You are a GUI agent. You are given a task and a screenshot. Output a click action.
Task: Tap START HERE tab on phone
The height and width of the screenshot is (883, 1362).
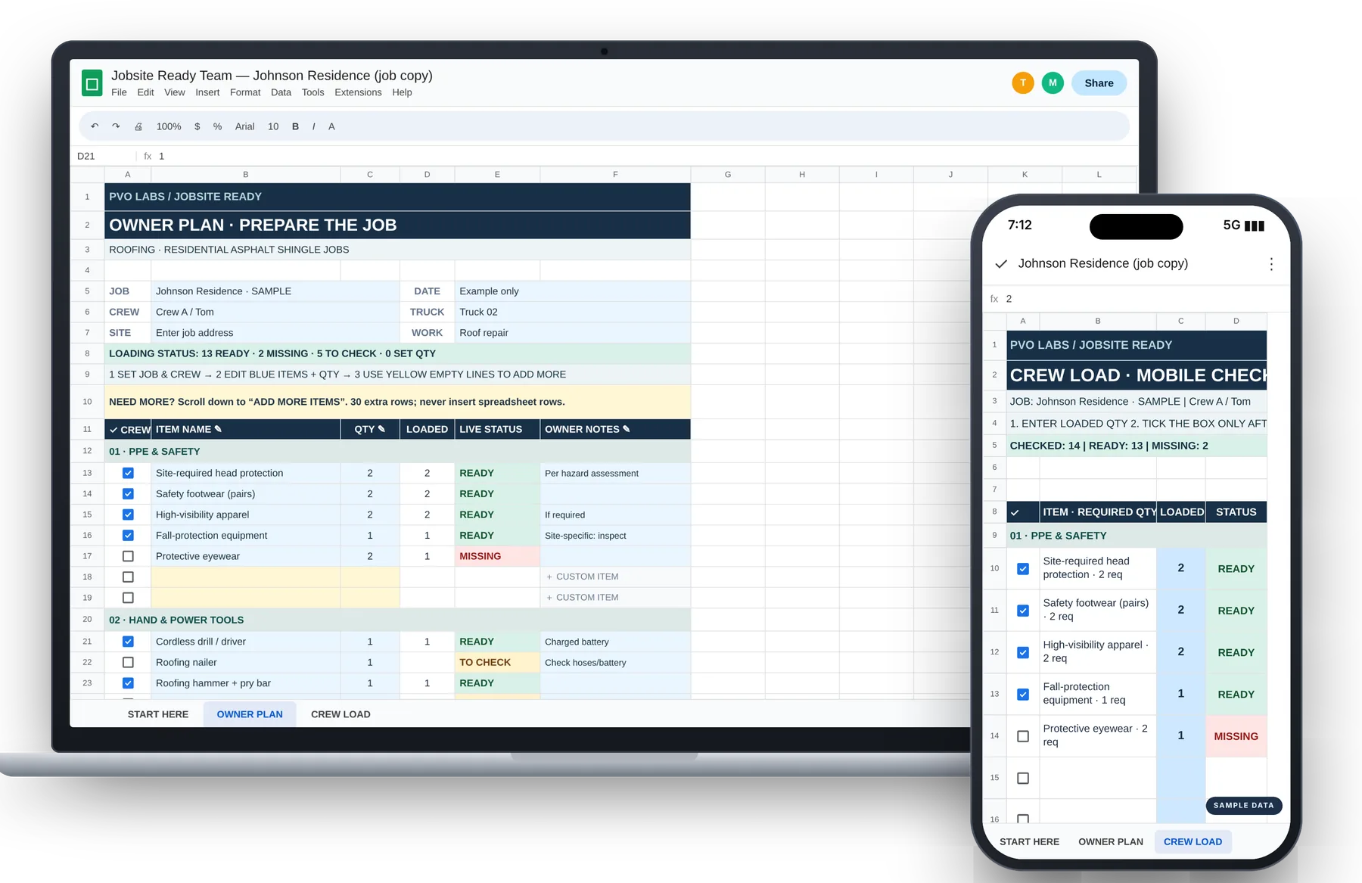coord(1029,841)
